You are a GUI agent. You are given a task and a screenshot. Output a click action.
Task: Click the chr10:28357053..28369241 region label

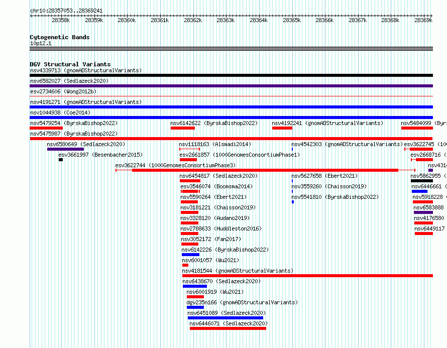[66, 11]
